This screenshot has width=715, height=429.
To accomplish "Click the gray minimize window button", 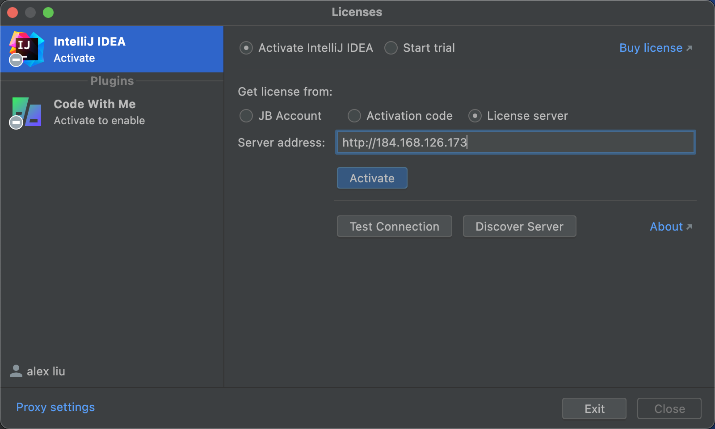I will (x=30, y=13).
